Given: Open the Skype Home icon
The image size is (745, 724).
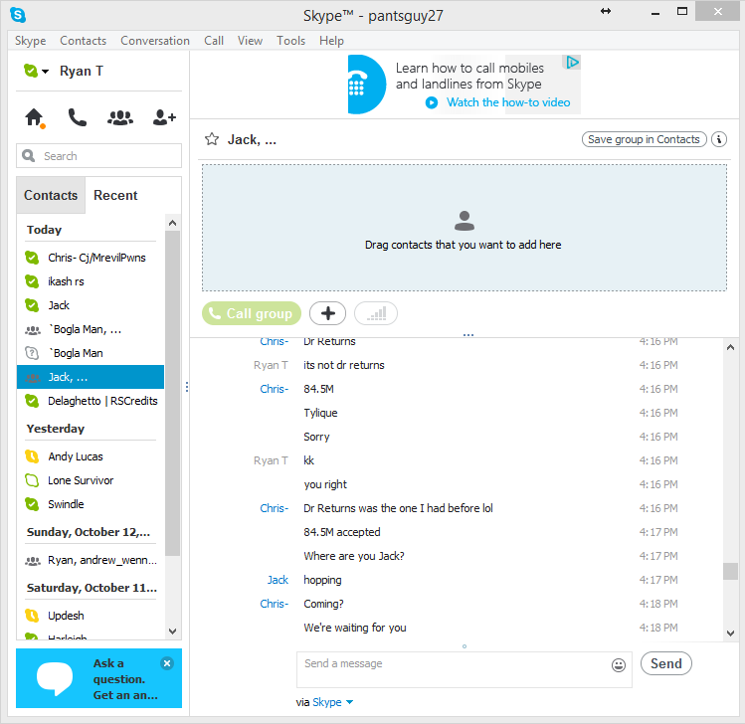Looking at the screenshot, I should pyautogui.click(x=35, y=117).
